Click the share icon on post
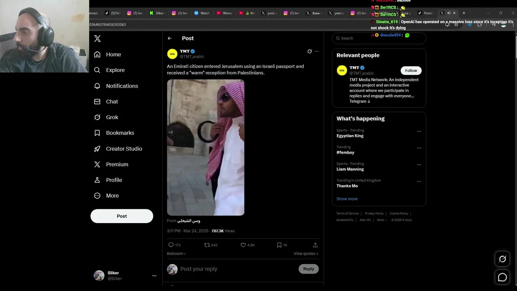 coord(315,245)
